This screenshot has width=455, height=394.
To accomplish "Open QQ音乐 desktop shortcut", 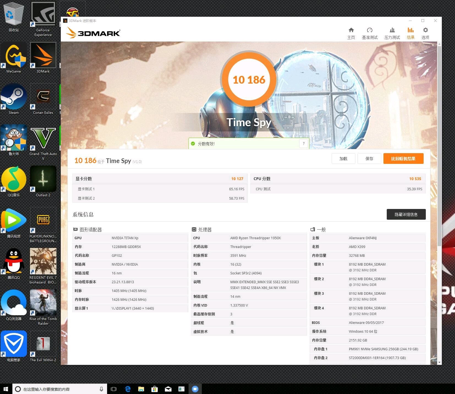I will (14, 182).
